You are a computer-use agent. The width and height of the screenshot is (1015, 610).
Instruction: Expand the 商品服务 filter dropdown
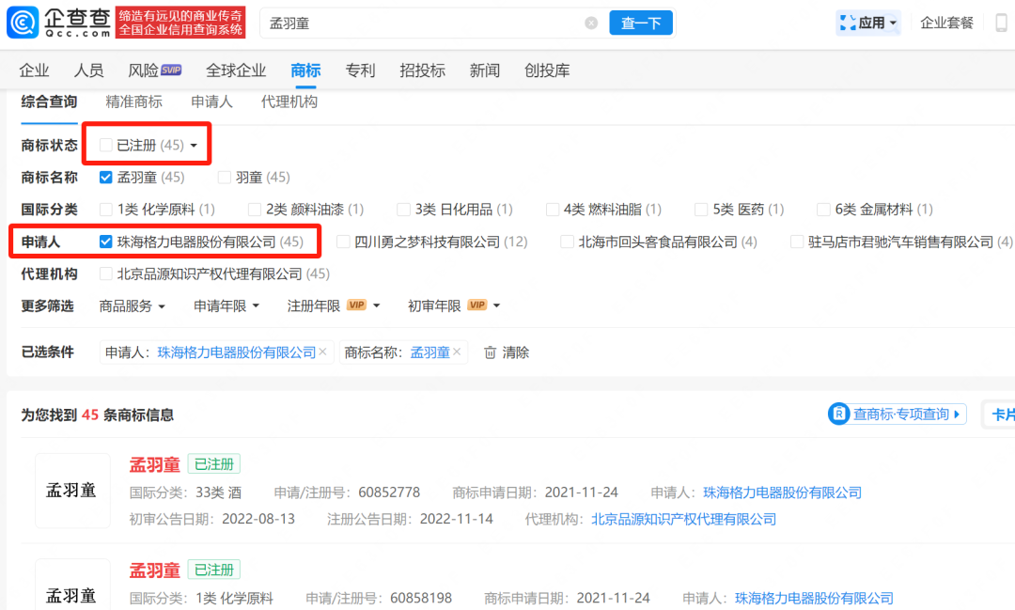[x=133, y=305]
